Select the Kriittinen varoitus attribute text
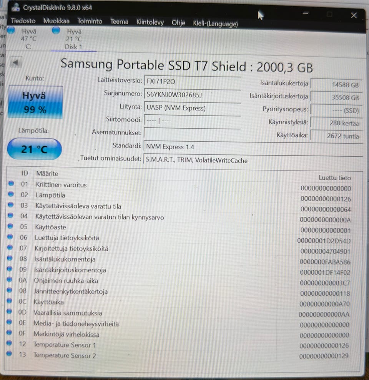This screenshot has height=380, width=369. click(61, 185)
